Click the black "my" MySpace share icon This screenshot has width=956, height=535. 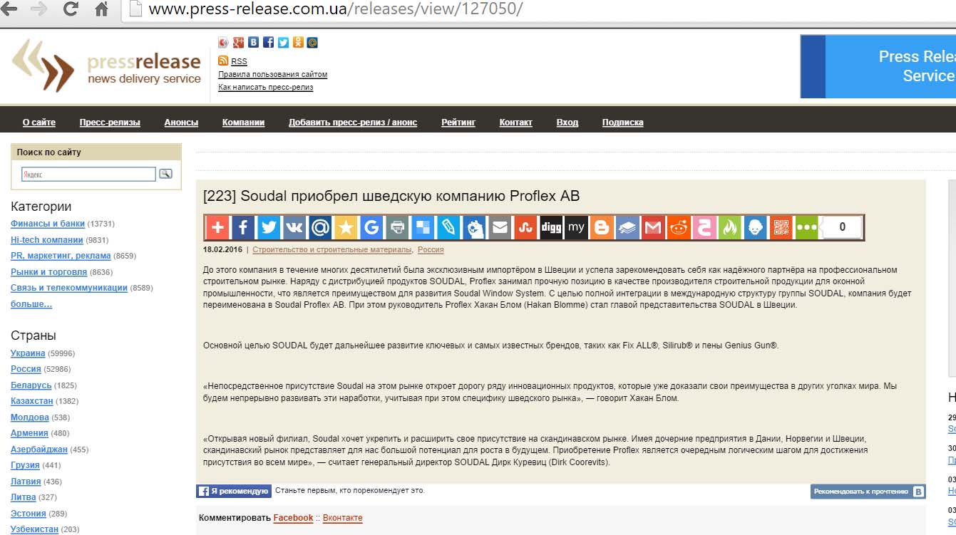(577, 227)
